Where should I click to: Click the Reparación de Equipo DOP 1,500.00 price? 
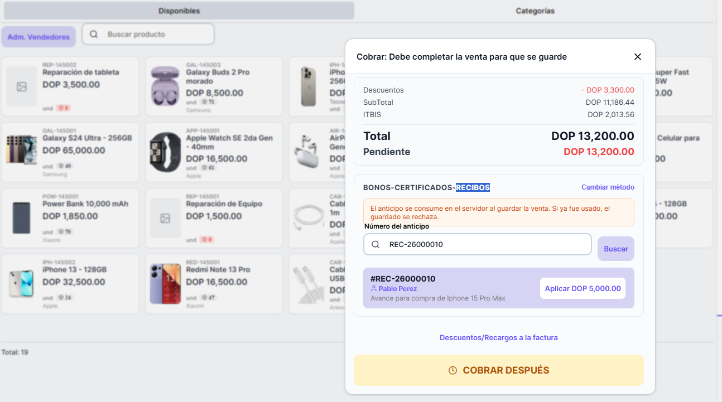214,216
